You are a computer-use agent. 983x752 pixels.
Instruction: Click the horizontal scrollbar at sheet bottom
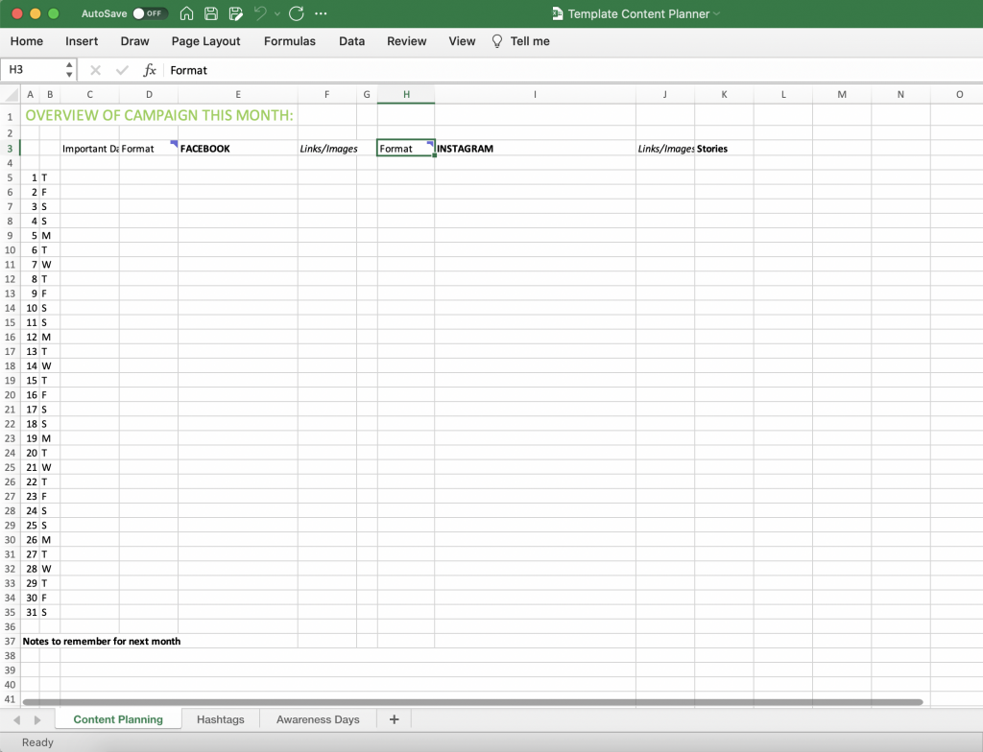pyautogui.click(x=472, y=702)
